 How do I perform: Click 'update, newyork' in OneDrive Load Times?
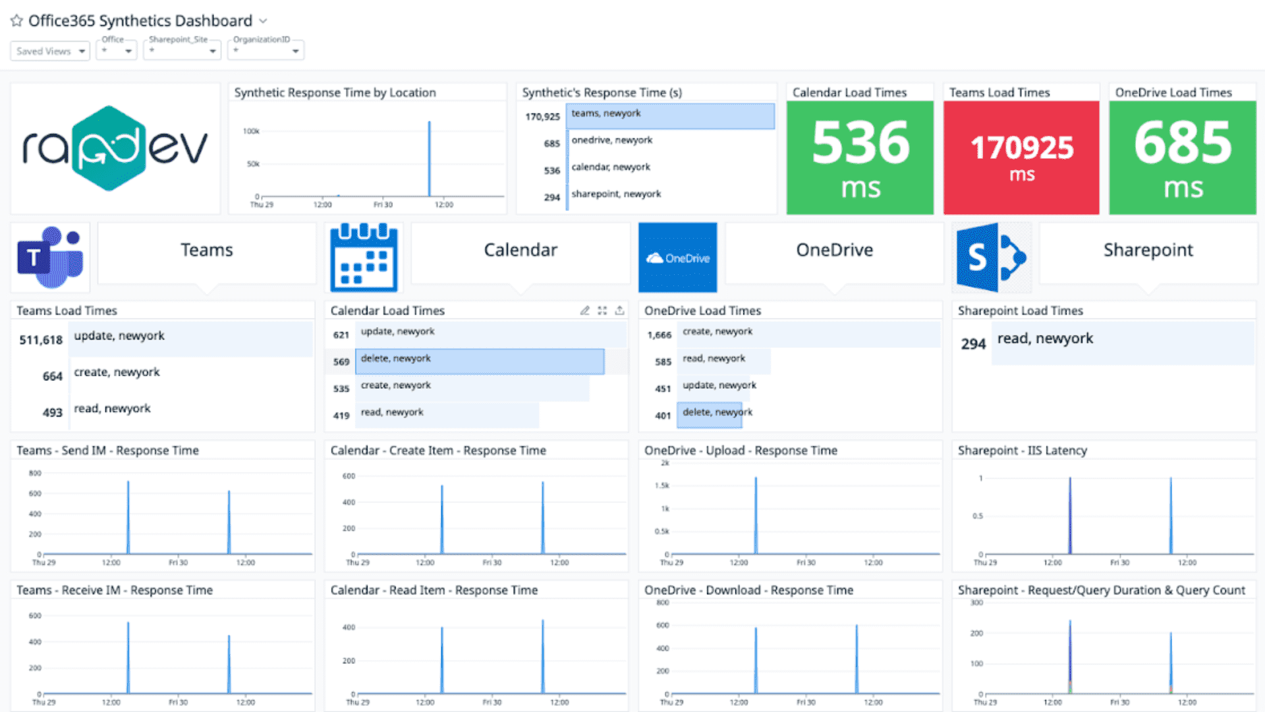pyautogui.click(x=719, y=385)
